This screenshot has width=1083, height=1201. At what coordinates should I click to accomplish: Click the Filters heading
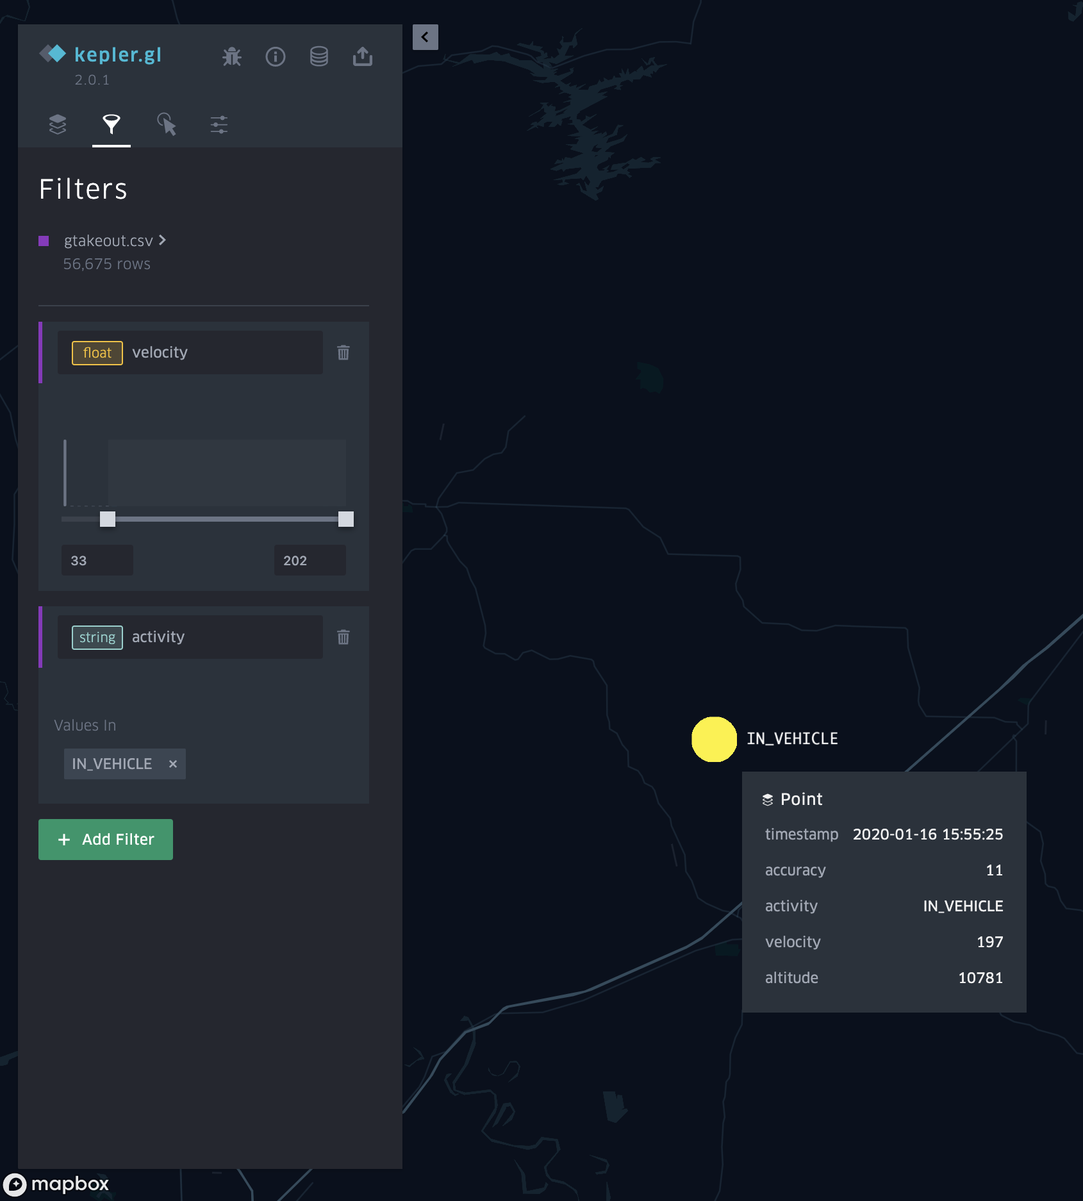pos(83,190)
